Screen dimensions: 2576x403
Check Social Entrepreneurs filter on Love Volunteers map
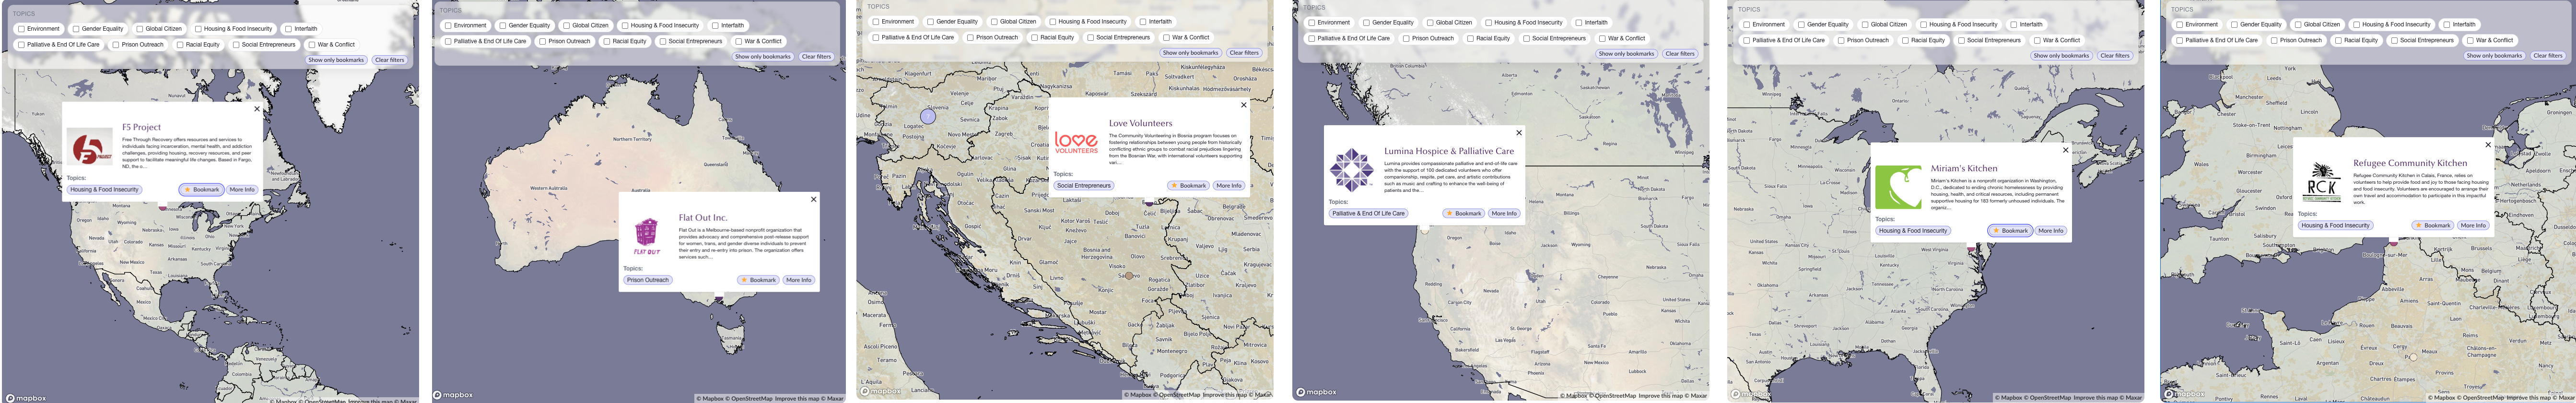[x=1090, y=37]
